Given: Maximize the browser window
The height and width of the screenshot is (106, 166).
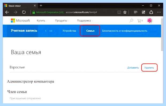Looking at the screenshot, I should pyautogui.click(x=151, y=6).
